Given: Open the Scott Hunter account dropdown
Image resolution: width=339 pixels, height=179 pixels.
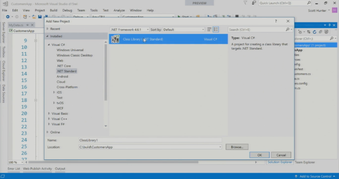Looking at the screenshot, I should coord(329,10).
